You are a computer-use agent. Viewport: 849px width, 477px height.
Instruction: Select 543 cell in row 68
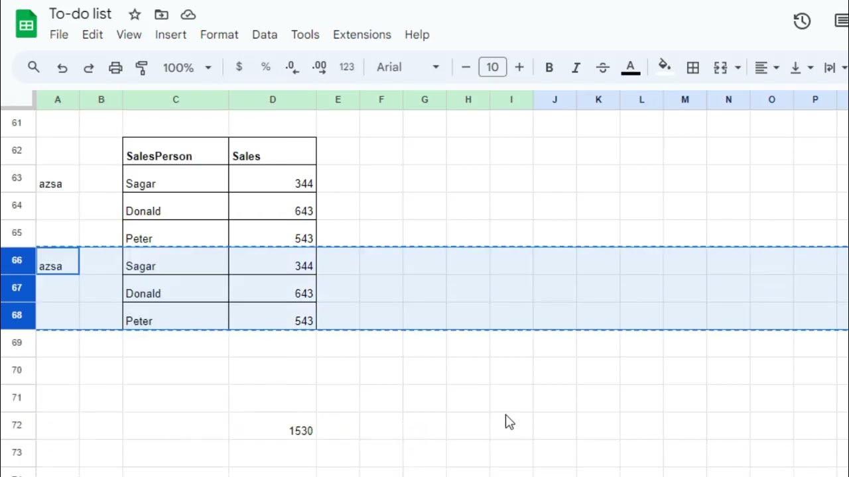pos(273,316)
